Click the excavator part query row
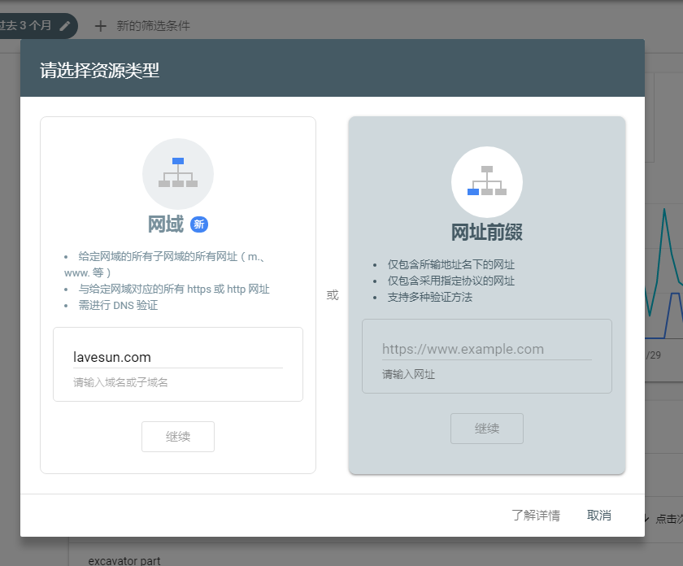Screen dimensions: 683x566 click(123, 559)
